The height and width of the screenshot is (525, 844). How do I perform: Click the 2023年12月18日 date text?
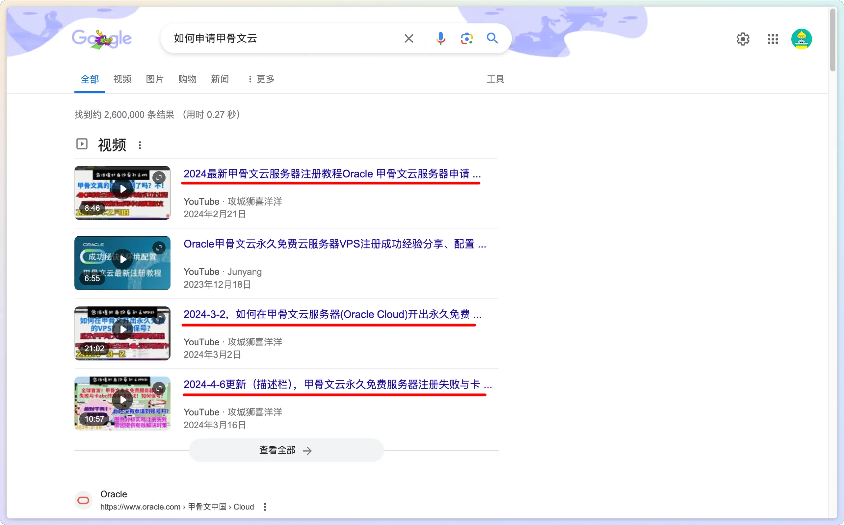(x=217, y=284)
